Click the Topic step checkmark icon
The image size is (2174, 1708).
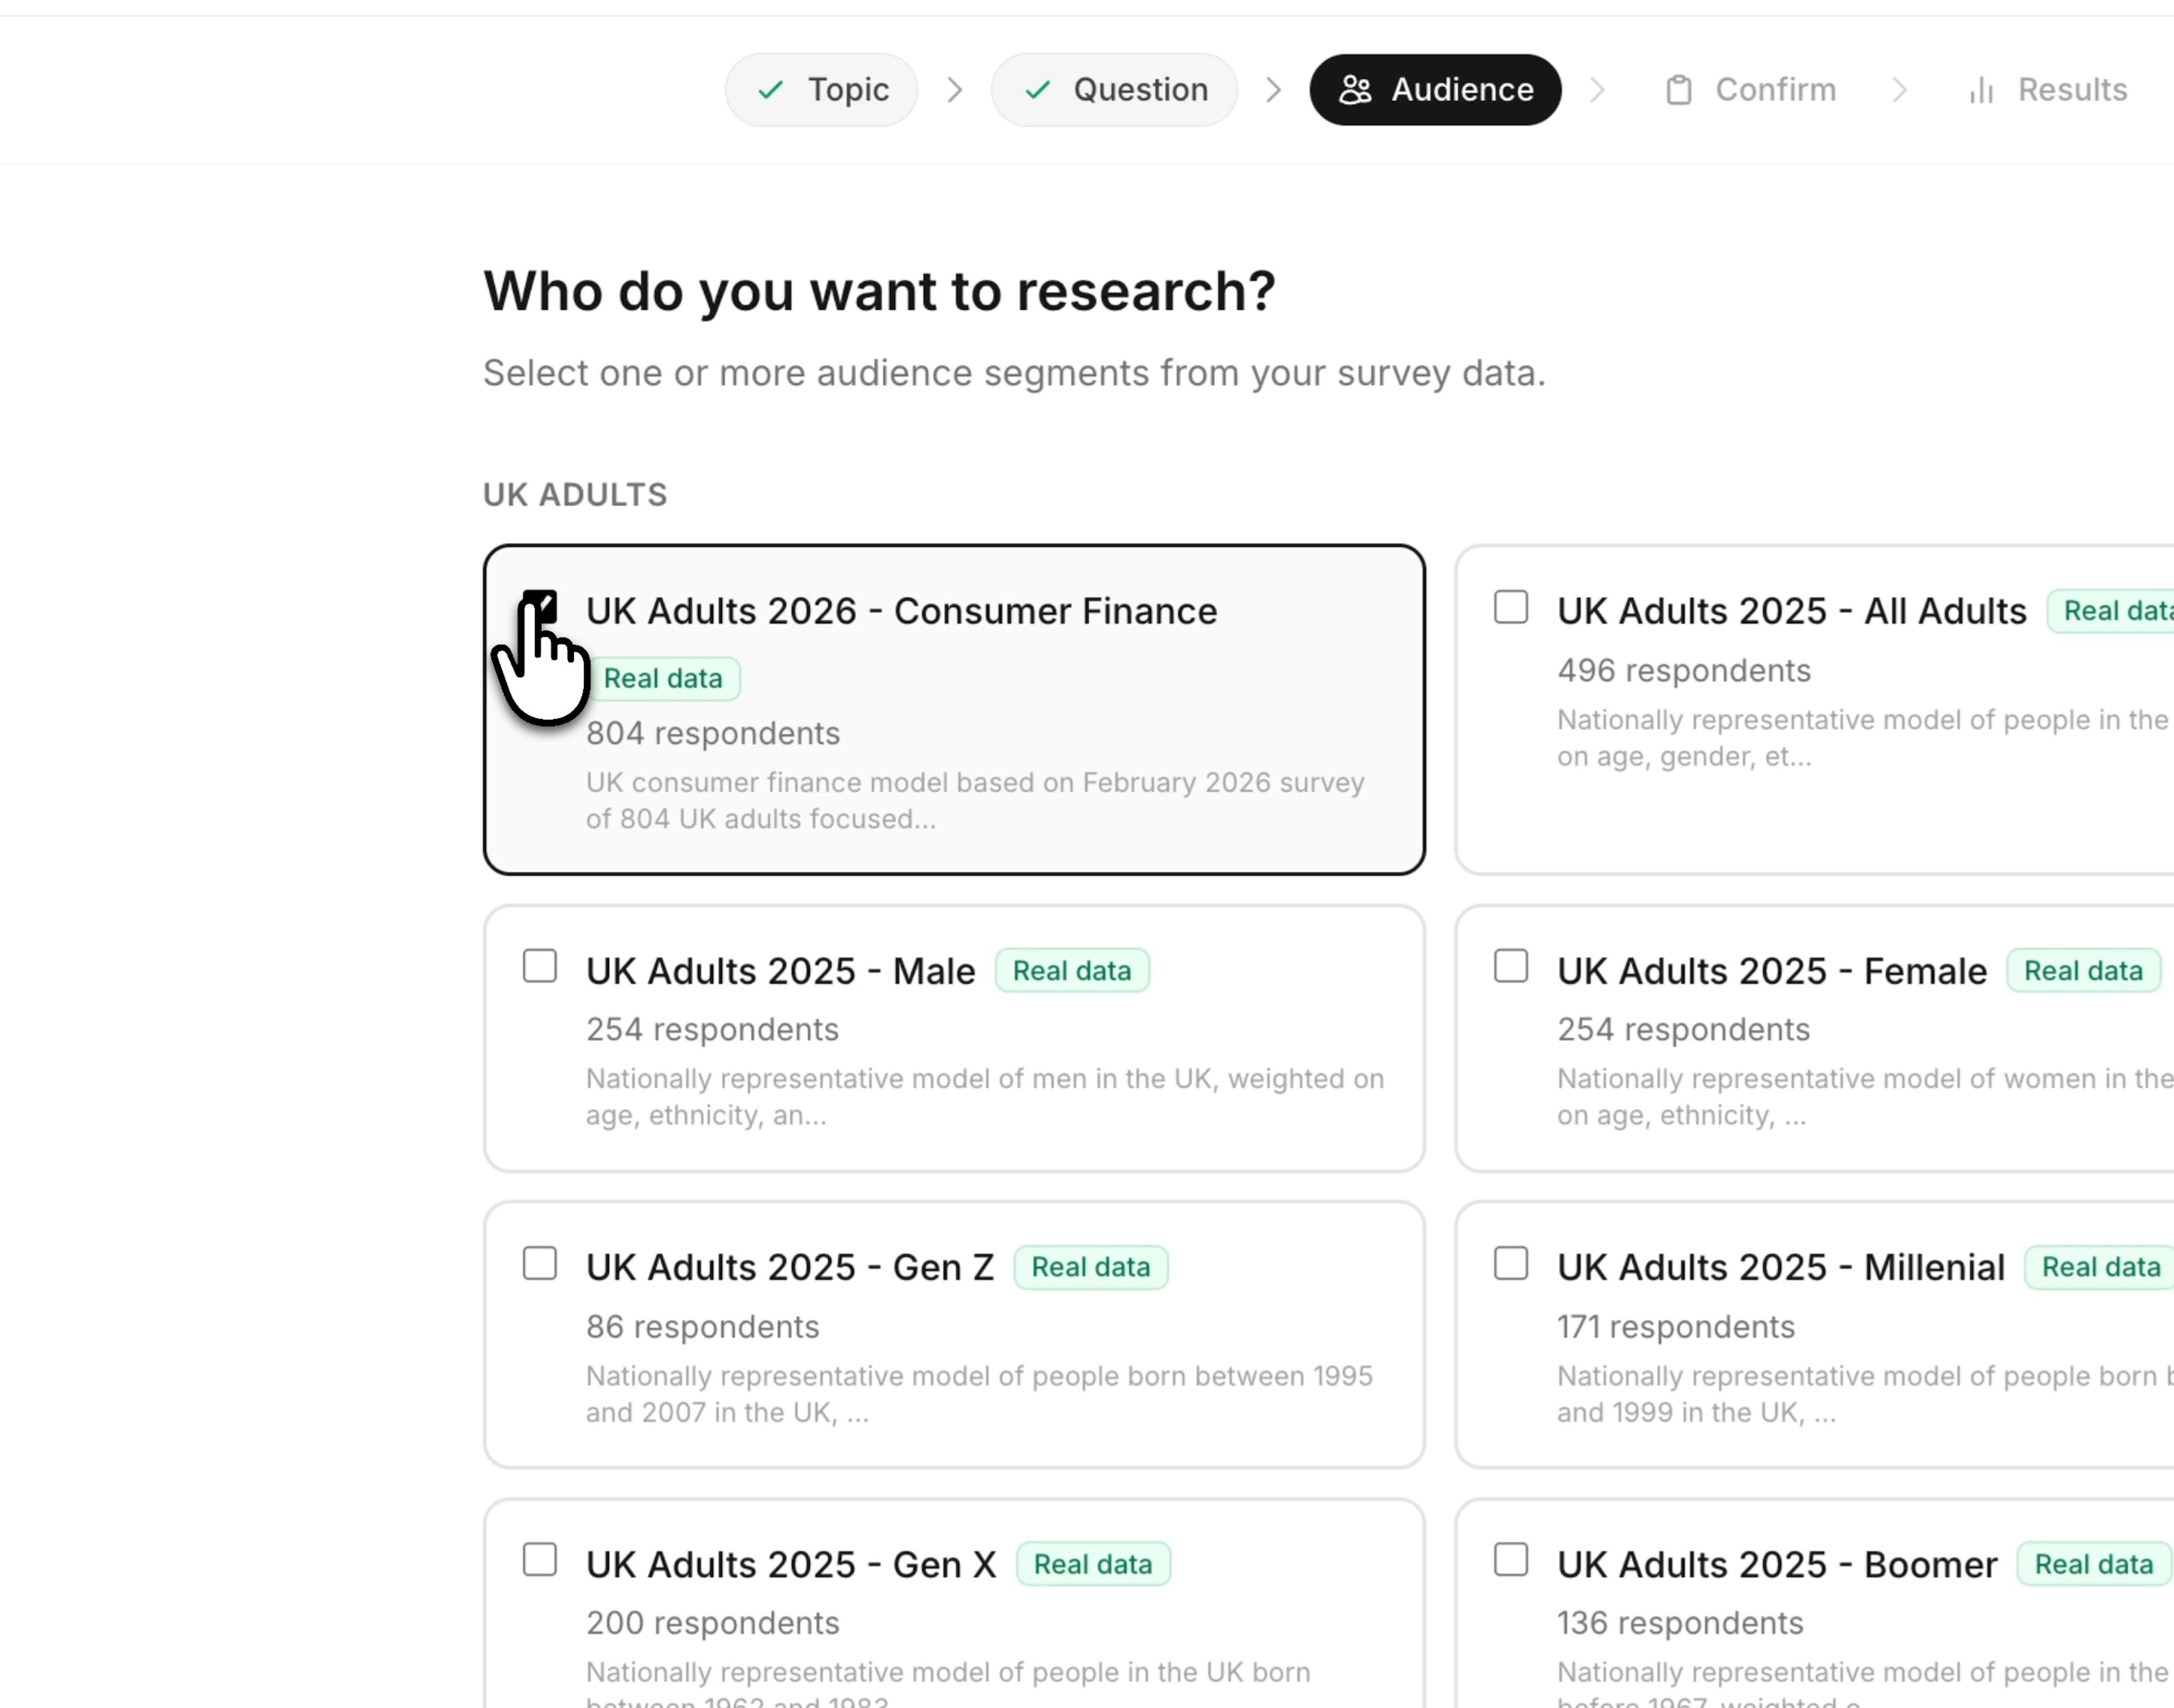click(x=770, y=90)
